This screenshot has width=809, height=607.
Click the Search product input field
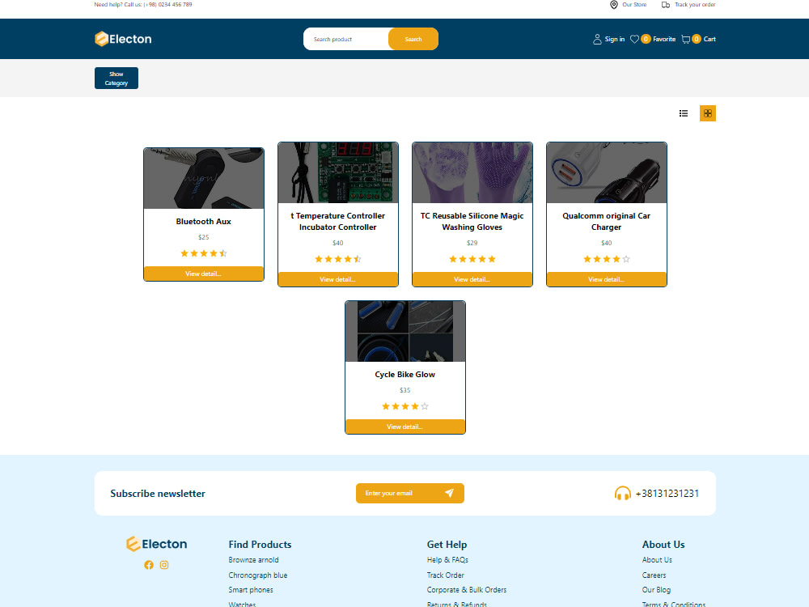[346, 39]
